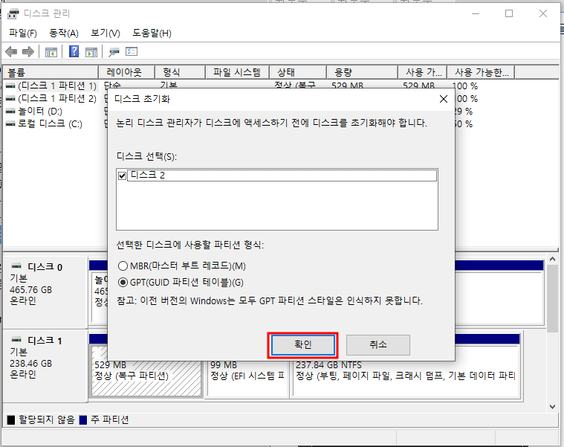Click the 디스크 2 list entry text
The height and width of the screenshot is (447, 564).
click(x=147, y=176)
